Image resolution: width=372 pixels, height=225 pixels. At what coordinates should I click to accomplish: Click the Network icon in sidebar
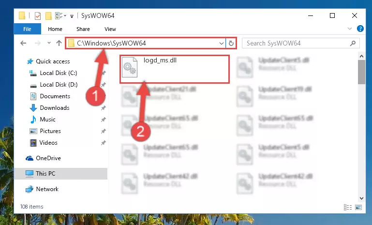[30, 189]
